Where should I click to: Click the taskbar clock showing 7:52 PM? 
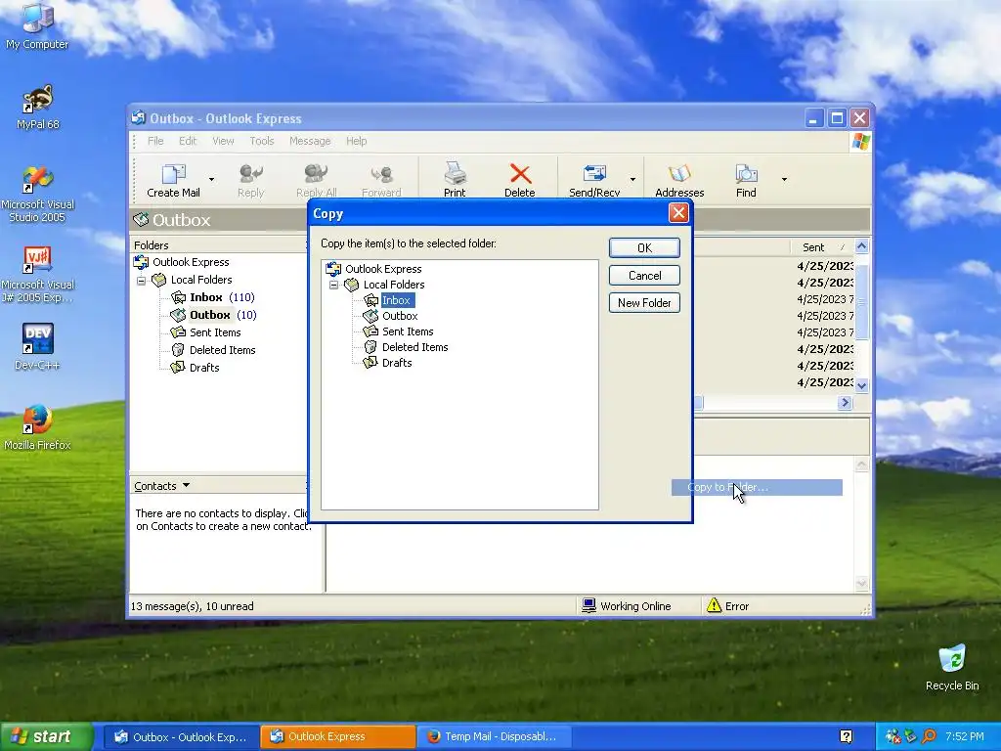tap(964, 737)
